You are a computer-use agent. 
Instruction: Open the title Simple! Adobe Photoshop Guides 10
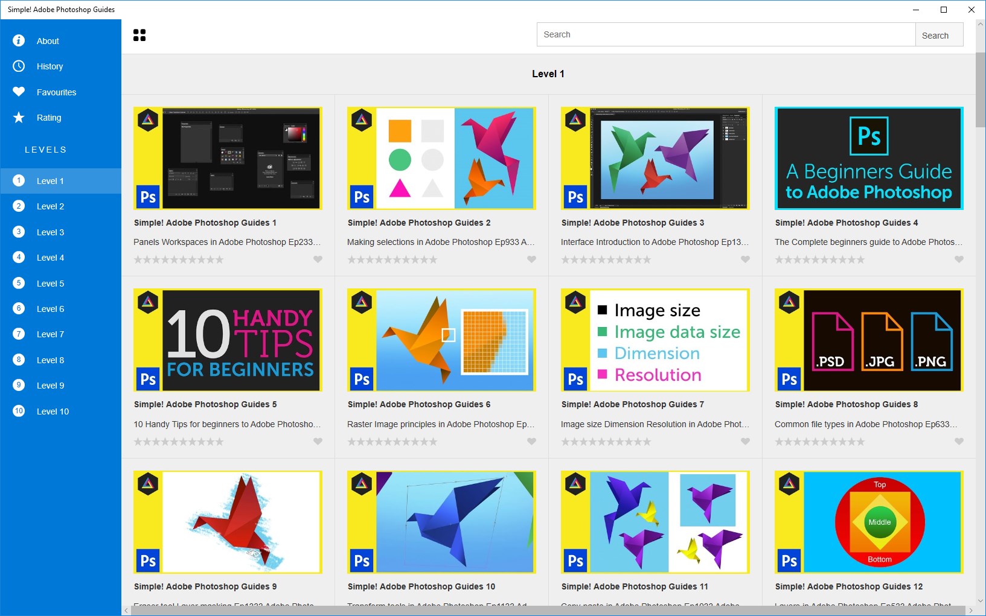click(421, 586)
